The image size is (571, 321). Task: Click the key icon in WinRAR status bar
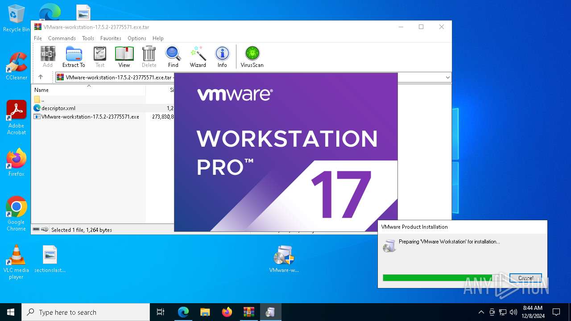click(45, 230)
